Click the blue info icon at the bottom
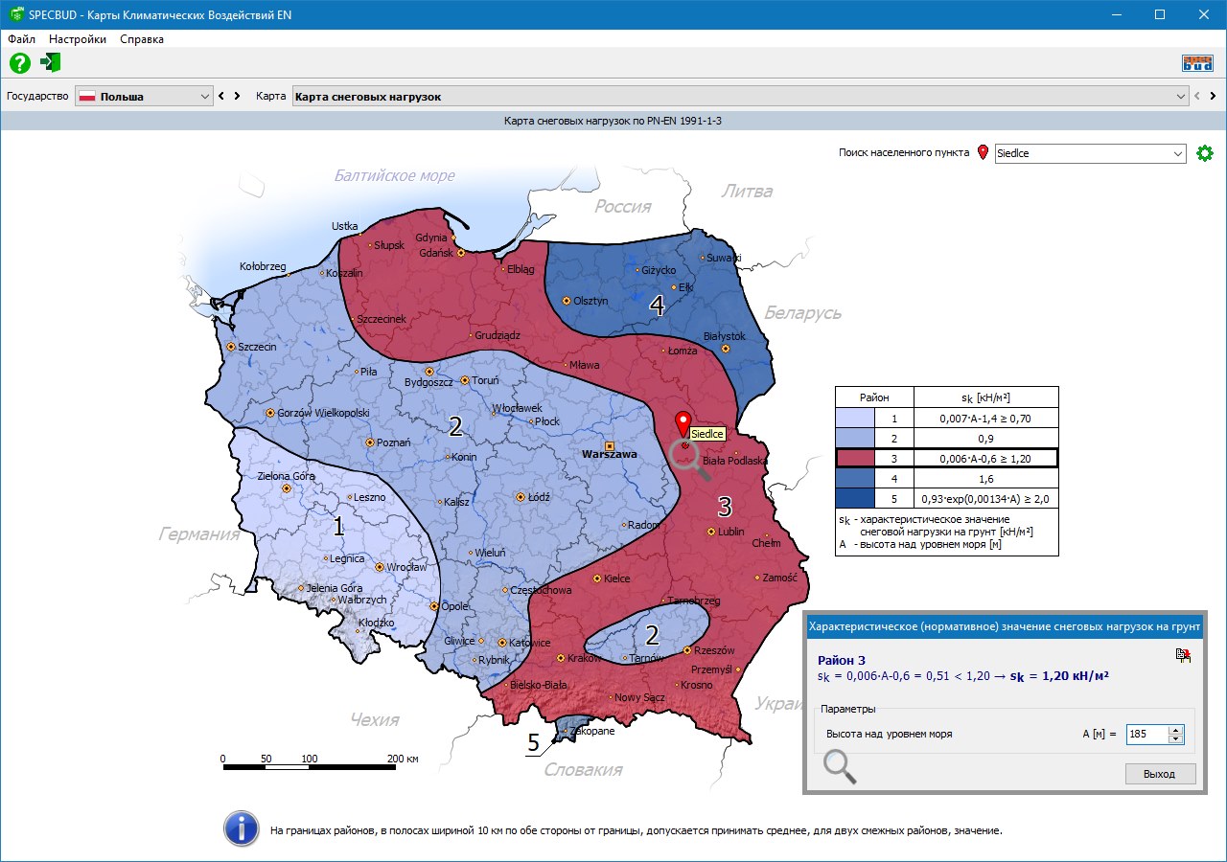1227x862 pixels. point(240,829)
